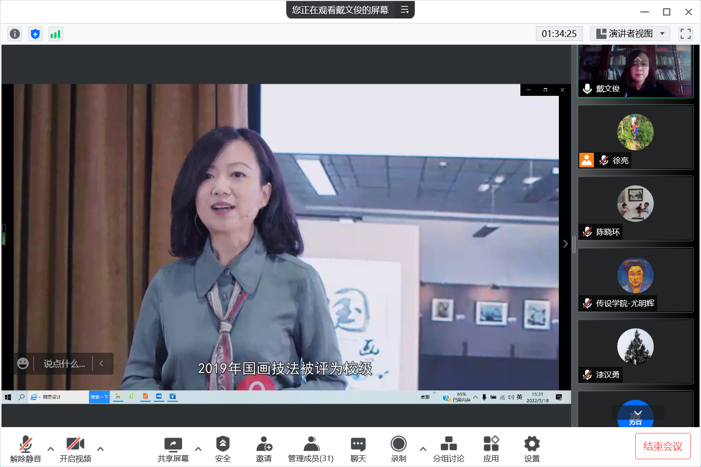Click the 说点什么 chat input field
The width and height of the screenshot is (701, 467).
tap(63, 363)
